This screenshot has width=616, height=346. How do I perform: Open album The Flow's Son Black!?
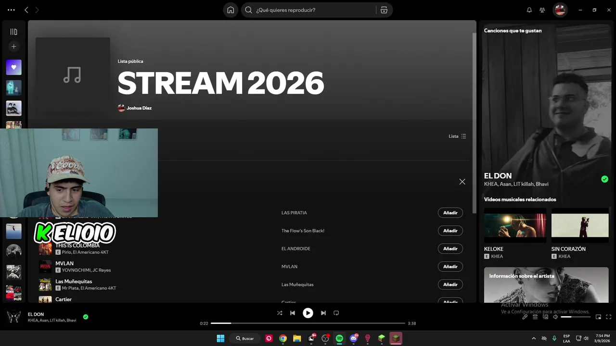(303, 231)
